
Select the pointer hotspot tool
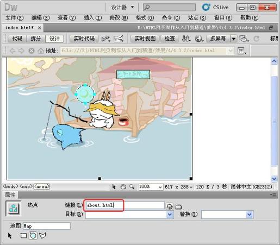tap(10, 235)
